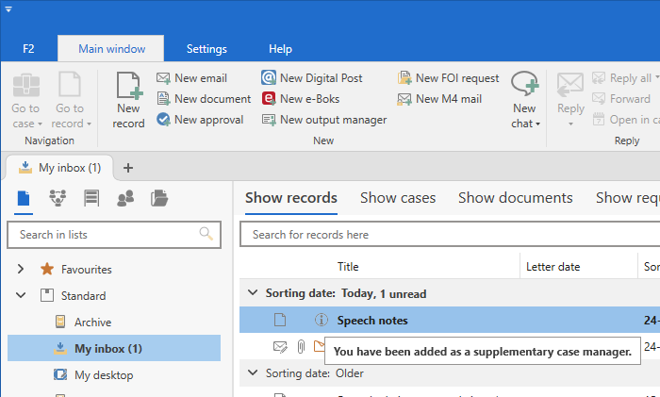The height and width of the screenshot is (397, 660).
Task: Collapse the Sorting date Older group
Action: pyautogui.click(x=251, y=373)
